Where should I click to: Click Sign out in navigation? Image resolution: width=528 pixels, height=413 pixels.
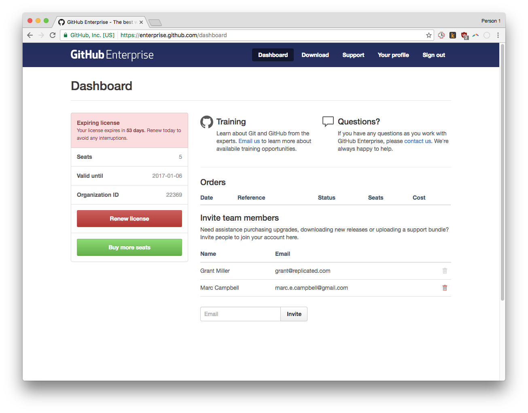(434, 55)
